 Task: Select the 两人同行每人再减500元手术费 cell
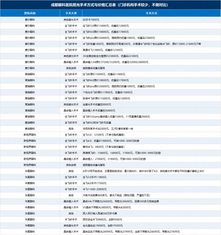[x=152, y=213]
